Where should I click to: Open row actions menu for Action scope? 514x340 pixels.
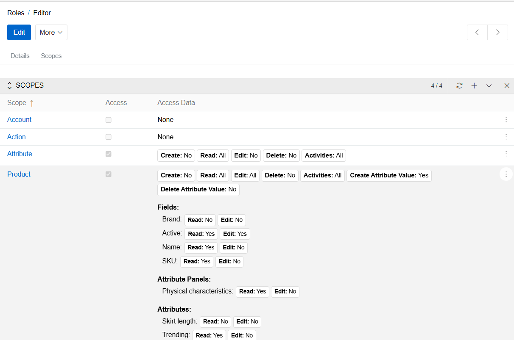tap(506, 137)
